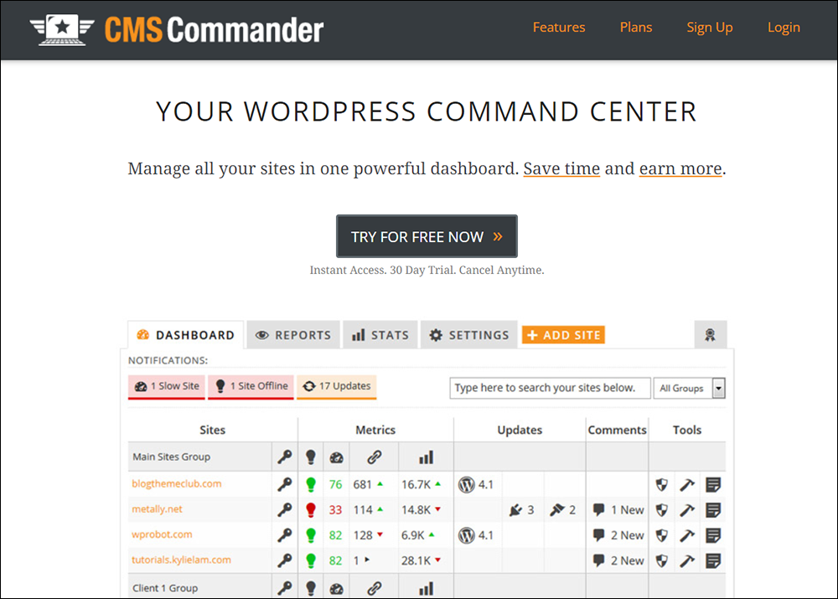Open the All Groups dropdown
The image size is (838, 599).
[x=689, y=388]
